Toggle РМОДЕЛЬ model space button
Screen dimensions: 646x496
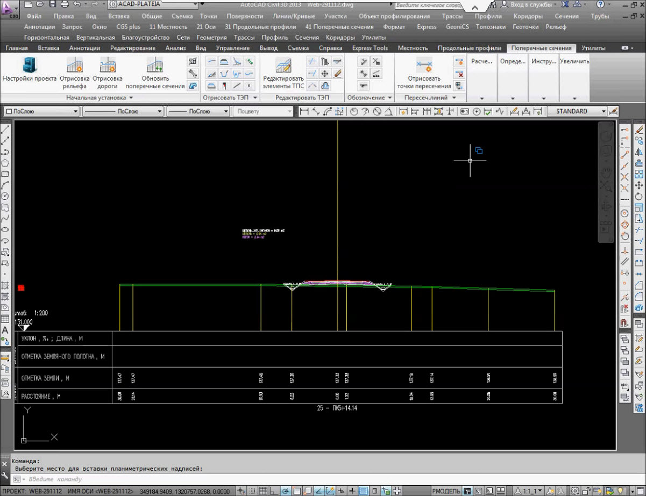[x=446, y=491]
